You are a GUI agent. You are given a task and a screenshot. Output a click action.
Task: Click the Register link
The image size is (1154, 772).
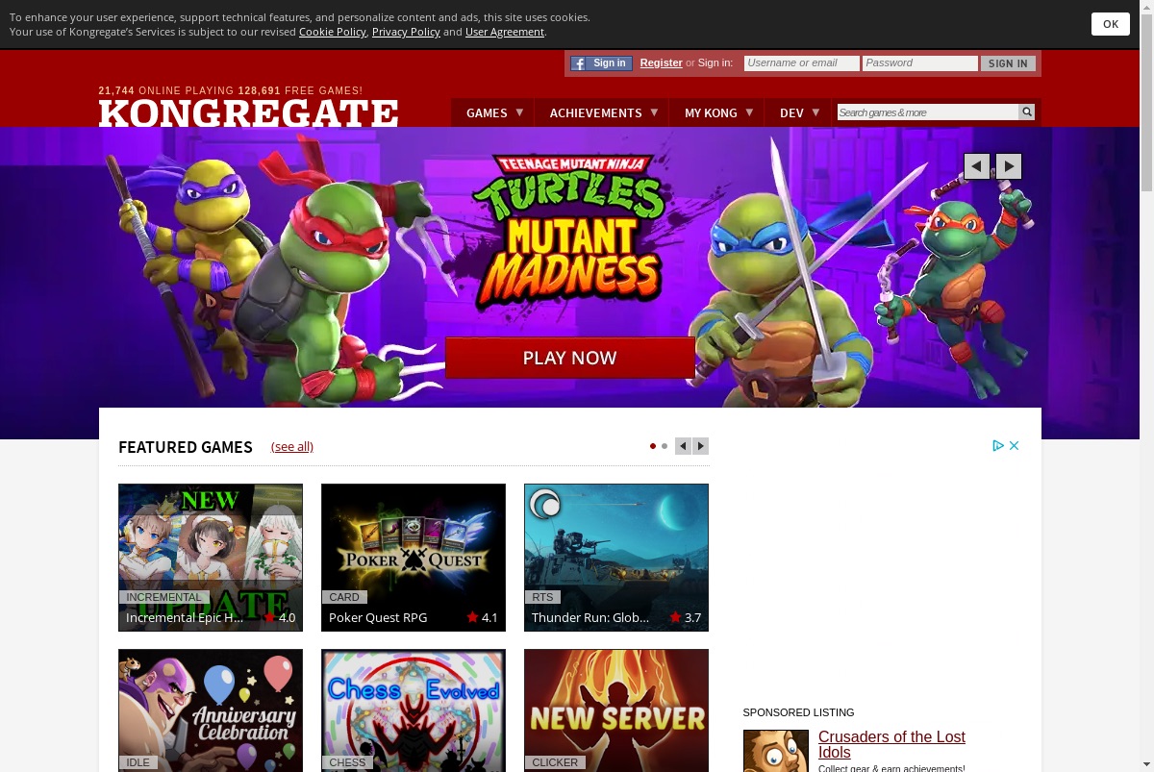click(x=661, y=62)
